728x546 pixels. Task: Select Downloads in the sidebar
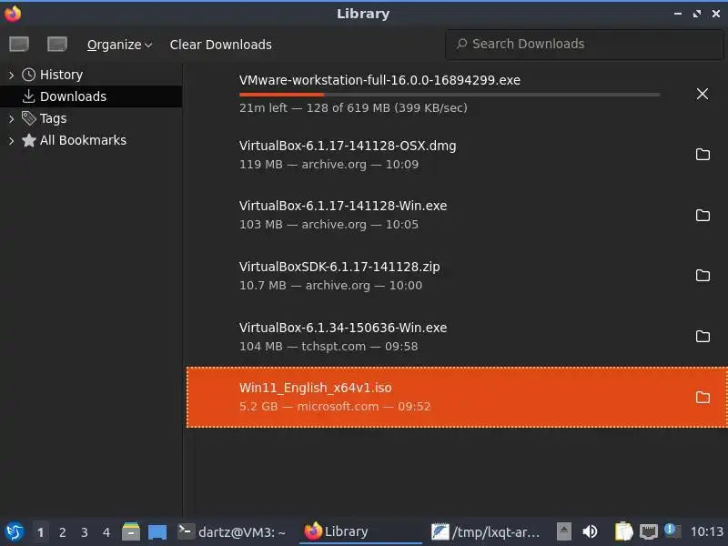point(73,96)
